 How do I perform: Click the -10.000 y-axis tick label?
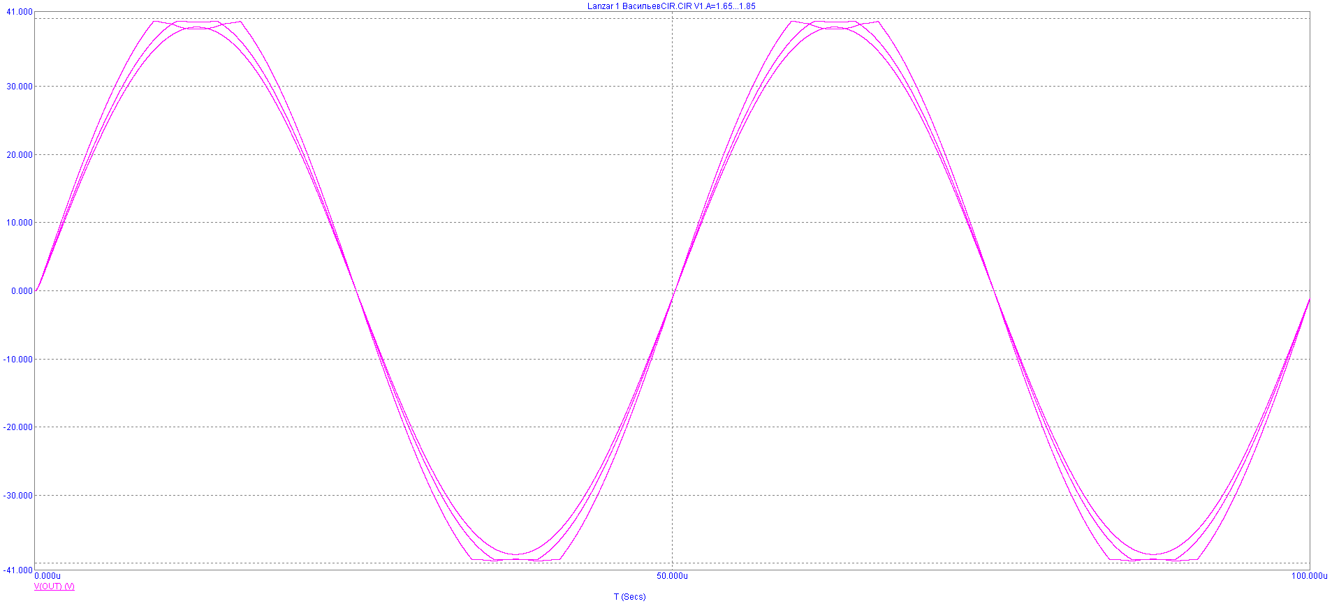[x=18, y=360]
